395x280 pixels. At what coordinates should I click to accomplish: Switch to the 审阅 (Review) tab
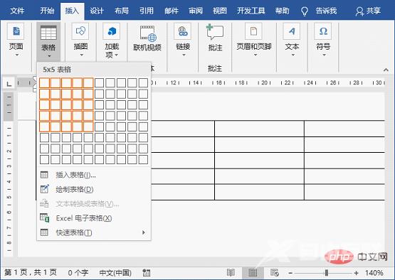coord(196,11)
